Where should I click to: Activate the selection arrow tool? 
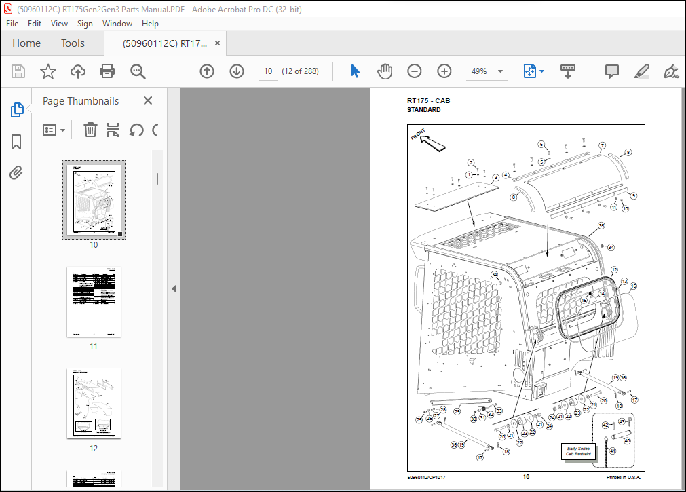(x=355, y=71)
